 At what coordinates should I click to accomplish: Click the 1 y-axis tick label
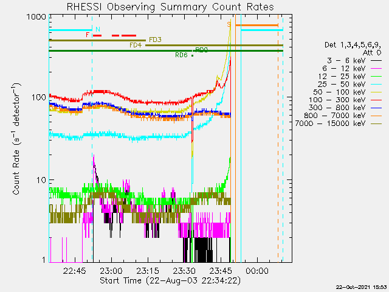point(44,260)
